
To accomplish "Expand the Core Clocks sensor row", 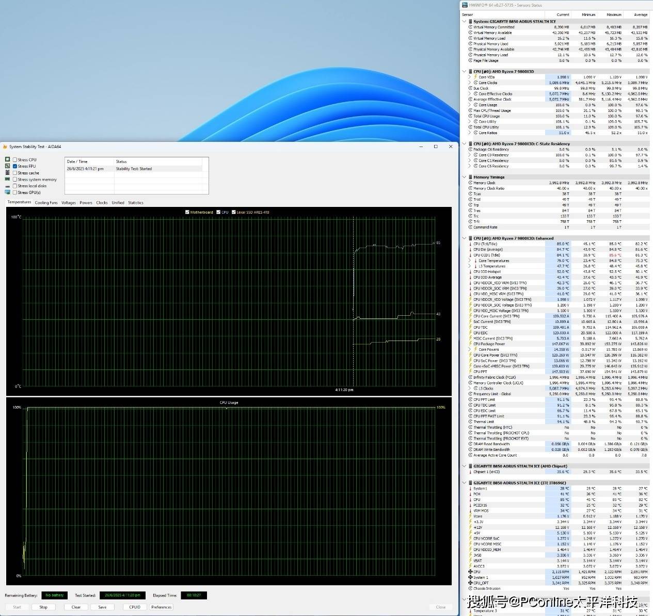I will click(469, 83).
